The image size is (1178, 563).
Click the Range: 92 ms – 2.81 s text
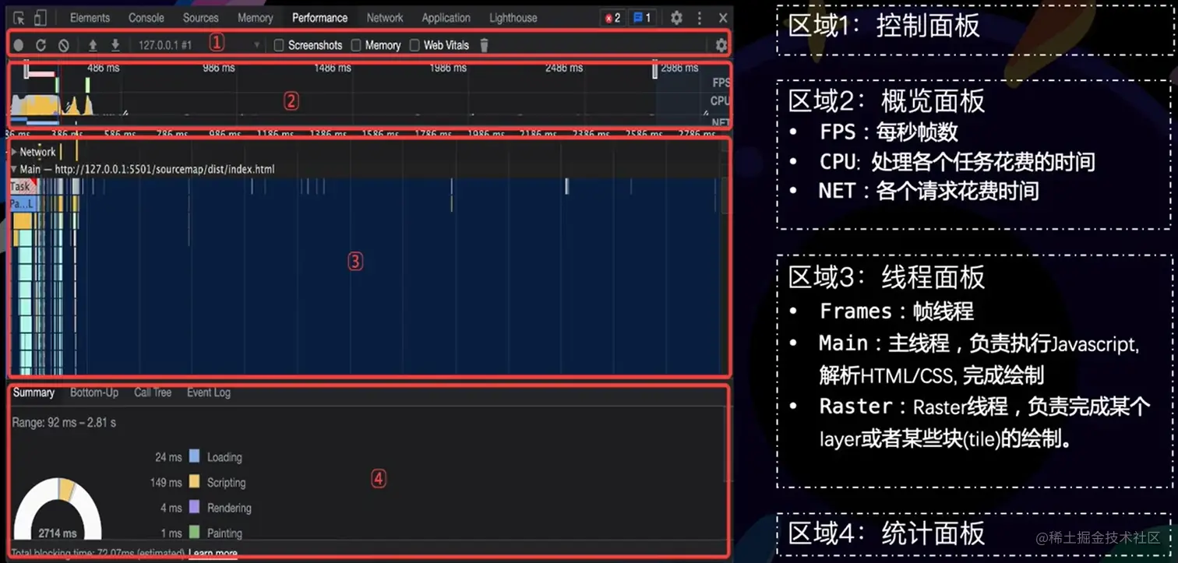coord(65,423)
